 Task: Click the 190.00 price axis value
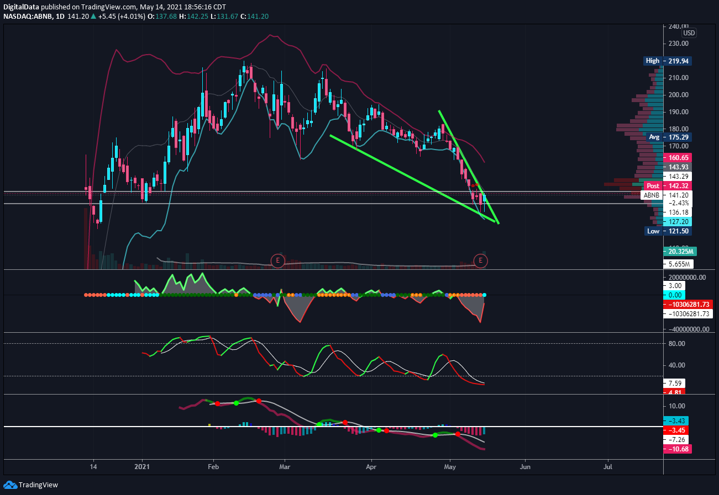678,112
